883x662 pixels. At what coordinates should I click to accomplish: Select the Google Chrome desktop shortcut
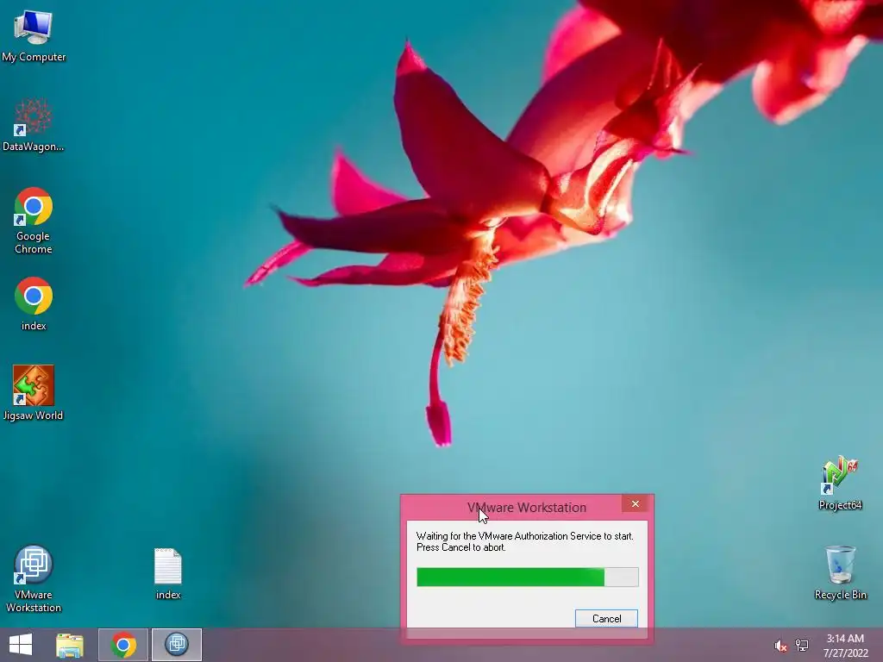tap(34, 220)
